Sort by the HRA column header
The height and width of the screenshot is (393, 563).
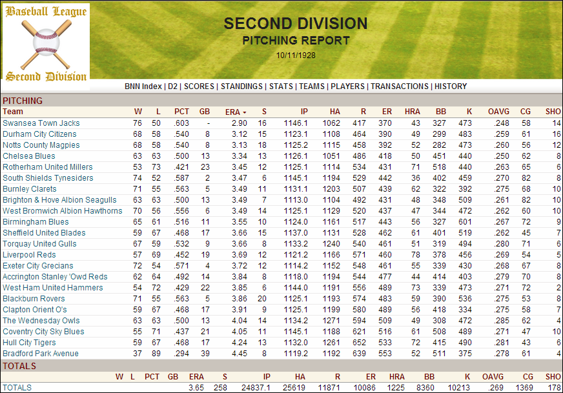413,112
